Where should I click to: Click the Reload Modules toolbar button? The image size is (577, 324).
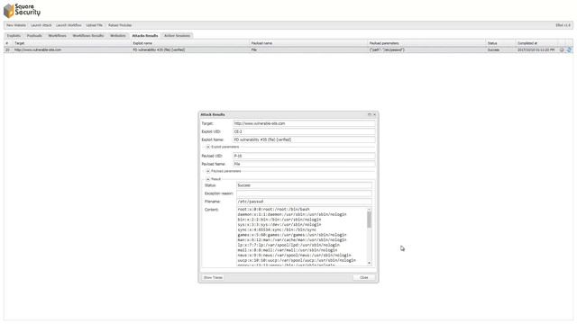[120, 25]
